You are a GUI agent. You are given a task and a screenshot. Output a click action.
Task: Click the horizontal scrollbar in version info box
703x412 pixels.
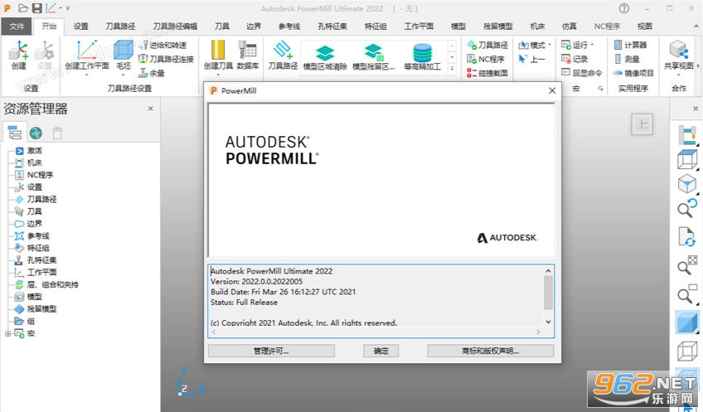point(376,332)
